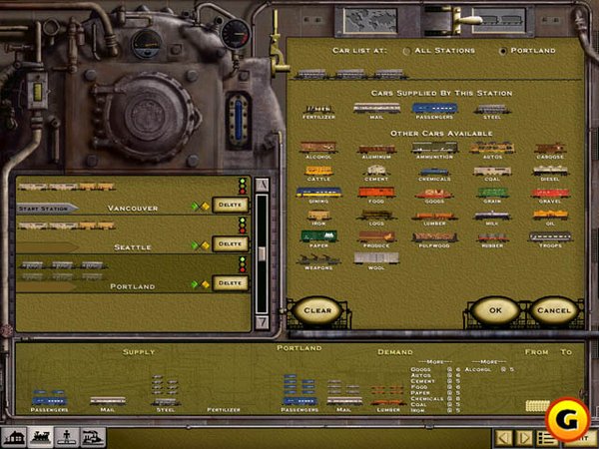Toggle the Vancouver traffic signal light
This screenshot has width=599, height=449.
click(242, 186)
